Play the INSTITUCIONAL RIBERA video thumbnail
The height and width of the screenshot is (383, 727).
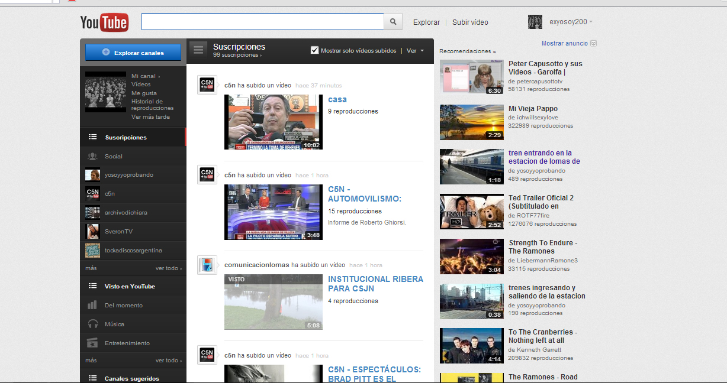point(274,301)
